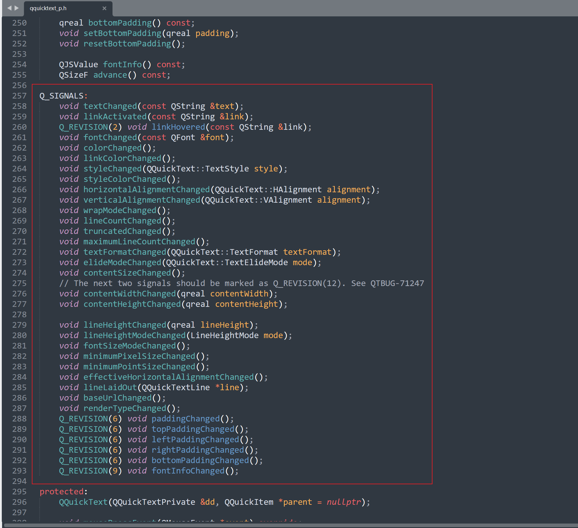
Task: Click the setBottomPadding function name
Action: pyautogui.click(x=122, y=33)
